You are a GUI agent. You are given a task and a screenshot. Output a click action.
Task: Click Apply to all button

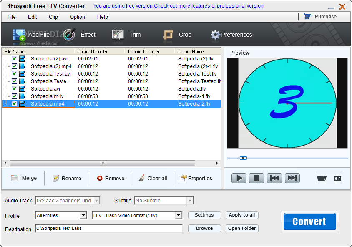[x=242, y=215]
